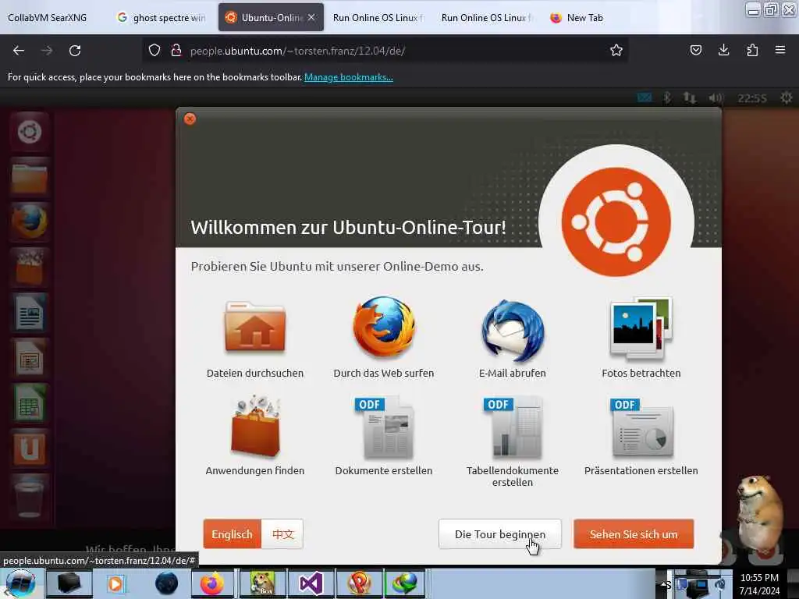Click the volume indicator in Ubuntu panel
The image size is (799, 599).
tap(716, 97)
